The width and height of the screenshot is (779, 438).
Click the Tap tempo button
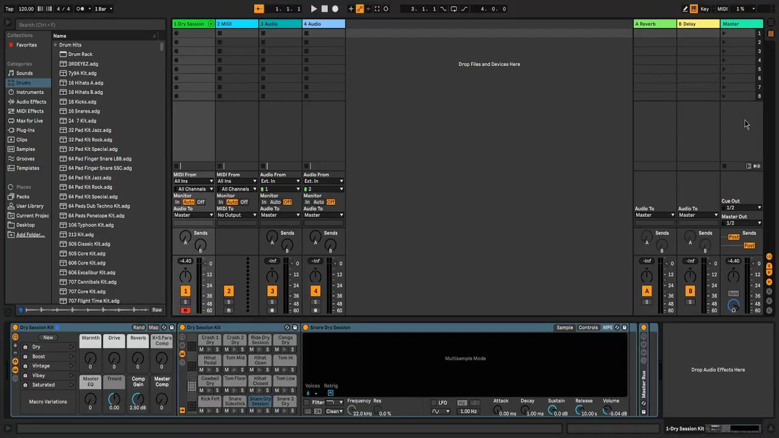[x=9, y=9]
